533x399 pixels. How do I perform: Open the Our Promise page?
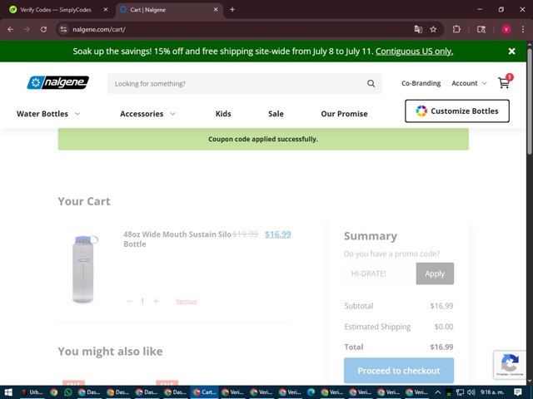point(344,114)
